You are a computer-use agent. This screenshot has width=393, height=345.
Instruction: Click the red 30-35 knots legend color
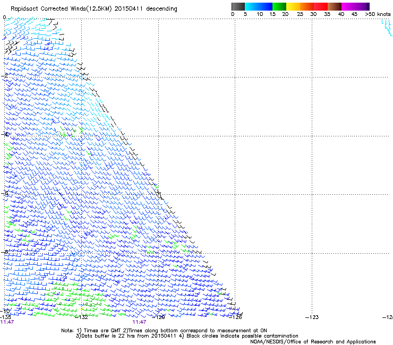321,6
